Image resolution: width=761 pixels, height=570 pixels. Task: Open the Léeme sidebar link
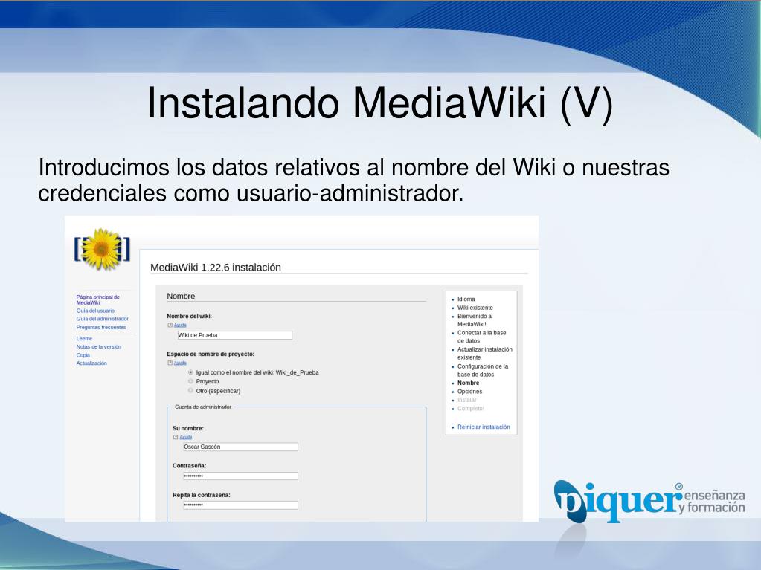(84, 339)
